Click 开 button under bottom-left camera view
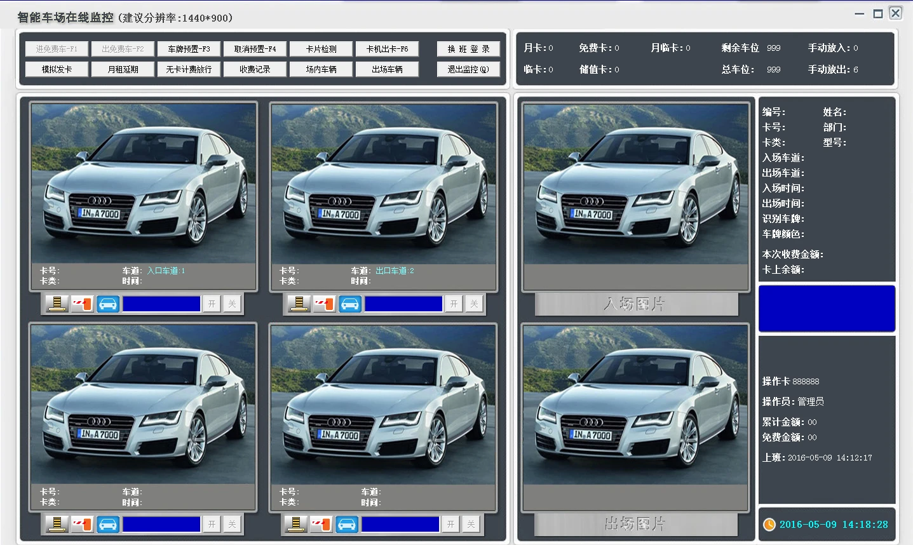Screen dimensions: 913x545 click(212, 524)
